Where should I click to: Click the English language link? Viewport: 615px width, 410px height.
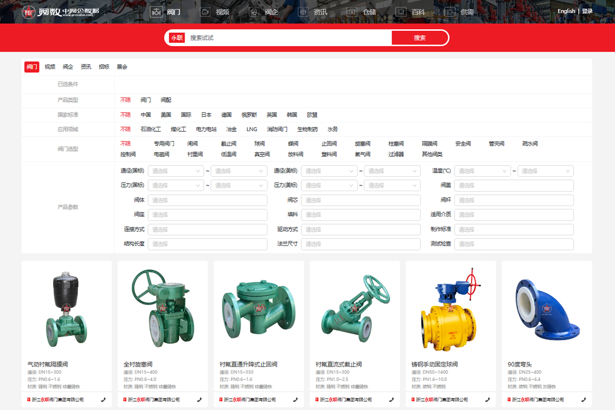click(566, 11)
